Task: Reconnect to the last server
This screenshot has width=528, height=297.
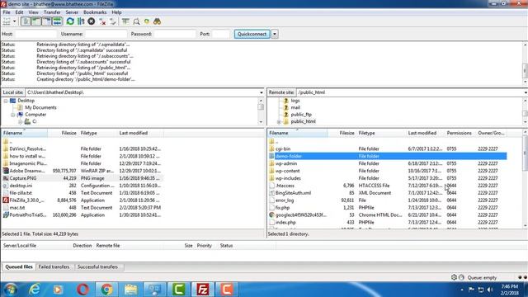Action: click(x=113, y=21)
